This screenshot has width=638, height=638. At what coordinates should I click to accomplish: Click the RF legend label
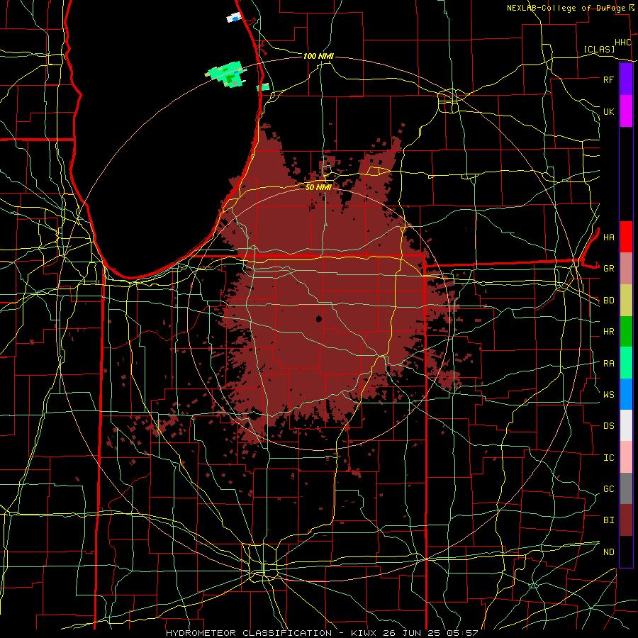[x=608, y=79]
